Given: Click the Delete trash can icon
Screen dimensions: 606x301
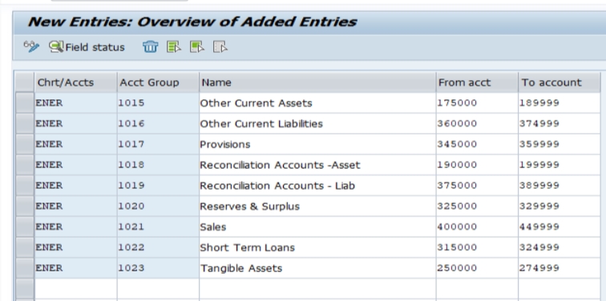Looking at the screenshot, I should [x=151, y=46].
